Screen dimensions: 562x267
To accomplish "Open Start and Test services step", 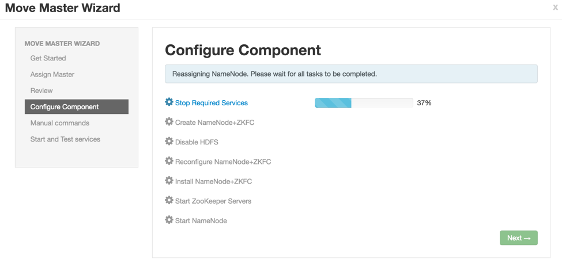I will pos(65,139).
